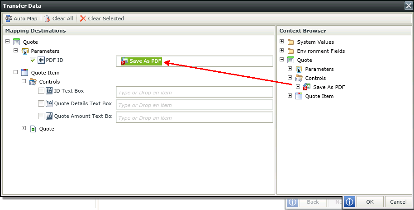Image resolution: width=414 pixels, height=210 pixels.
Task: Click the System Values folder icon
Action: [x=290, y=42]
